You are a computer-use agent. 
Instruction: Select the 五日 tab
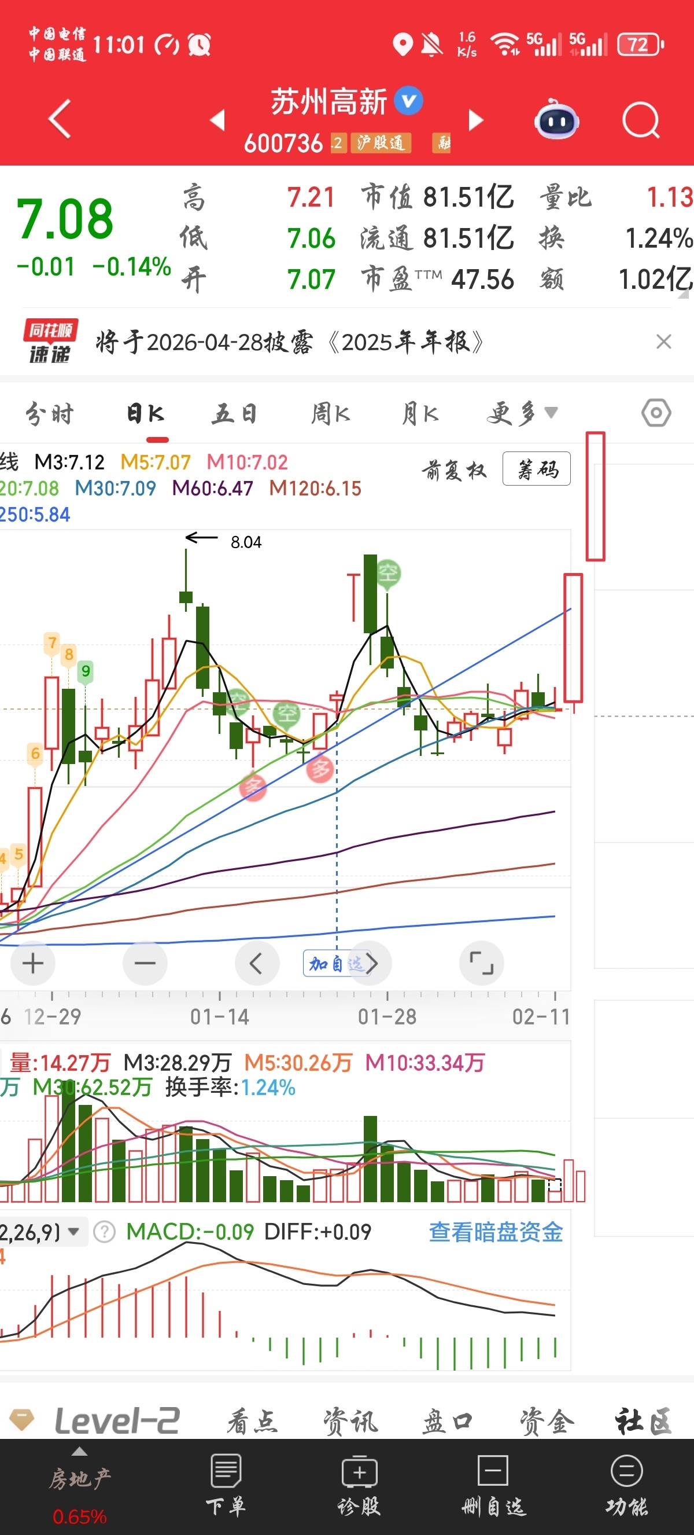234,413
